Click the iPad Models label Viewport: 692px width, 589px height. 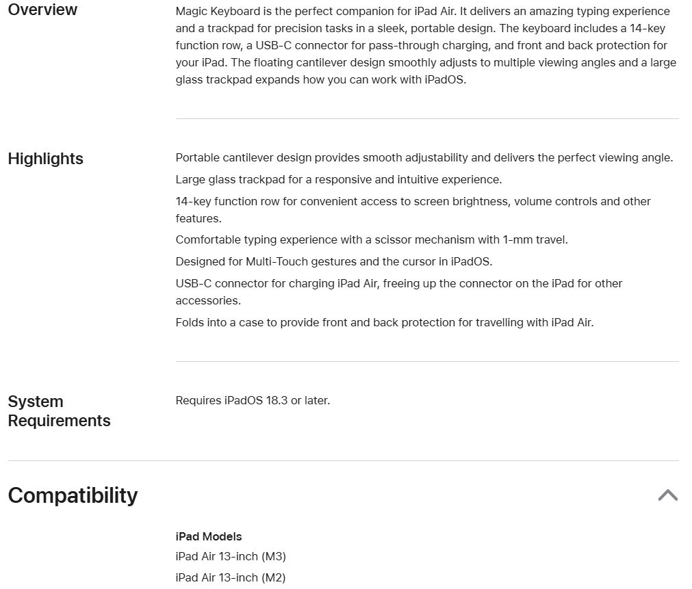click(x=209, y=537)
